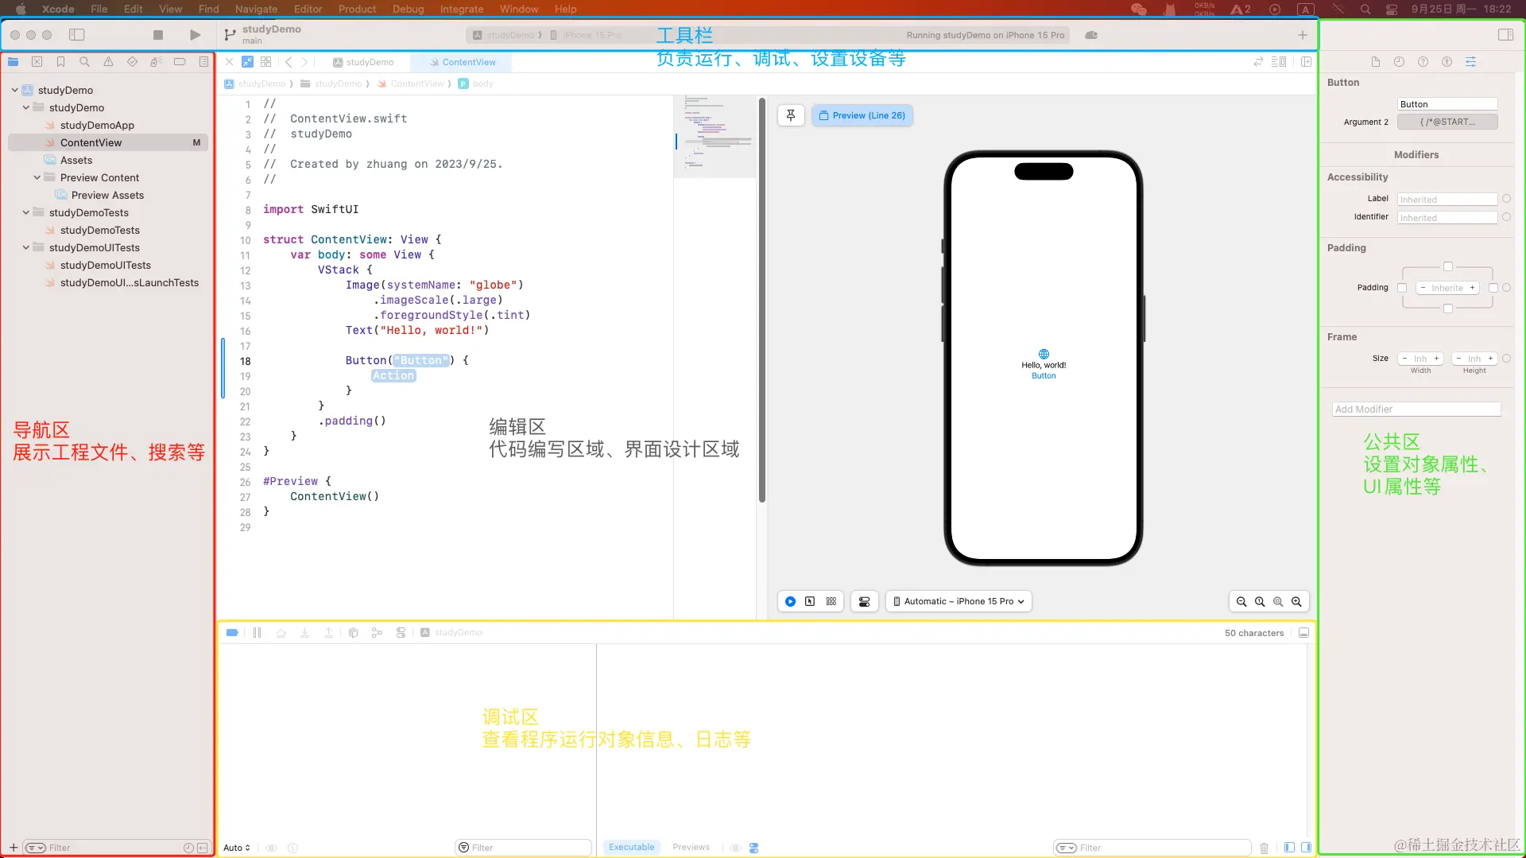Collapse the studyDemoTests folder
Image resolution: width=1526 pixels, height=858 pixels.
[x=26, y=213]
